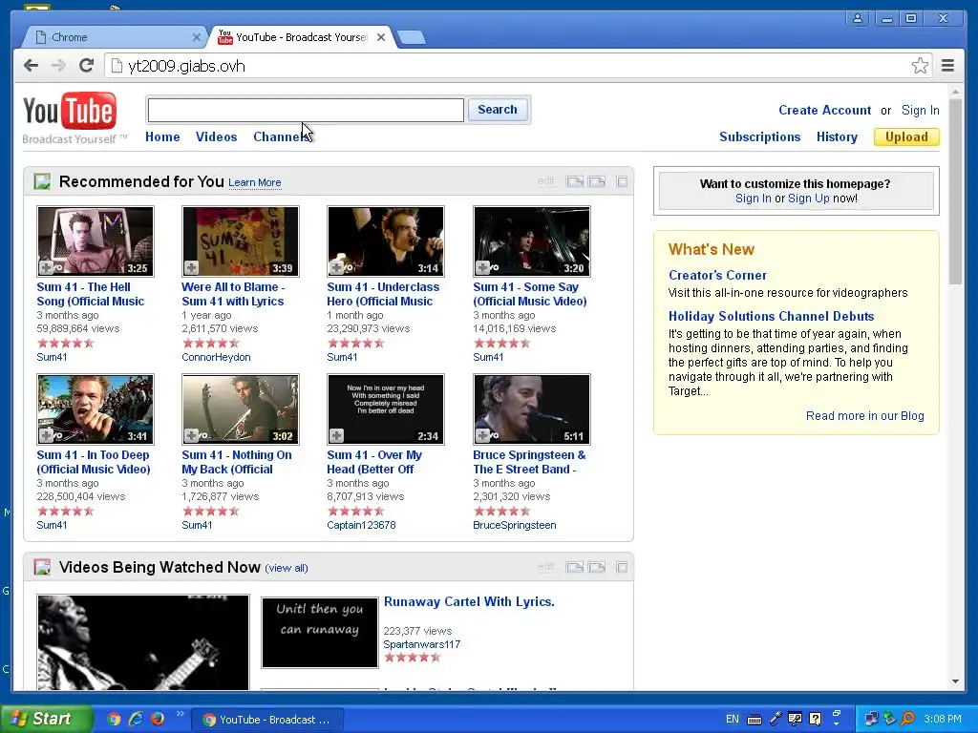978x733 pixels.
Task: Click the yellow Upload button
Action: click(906, 136)
